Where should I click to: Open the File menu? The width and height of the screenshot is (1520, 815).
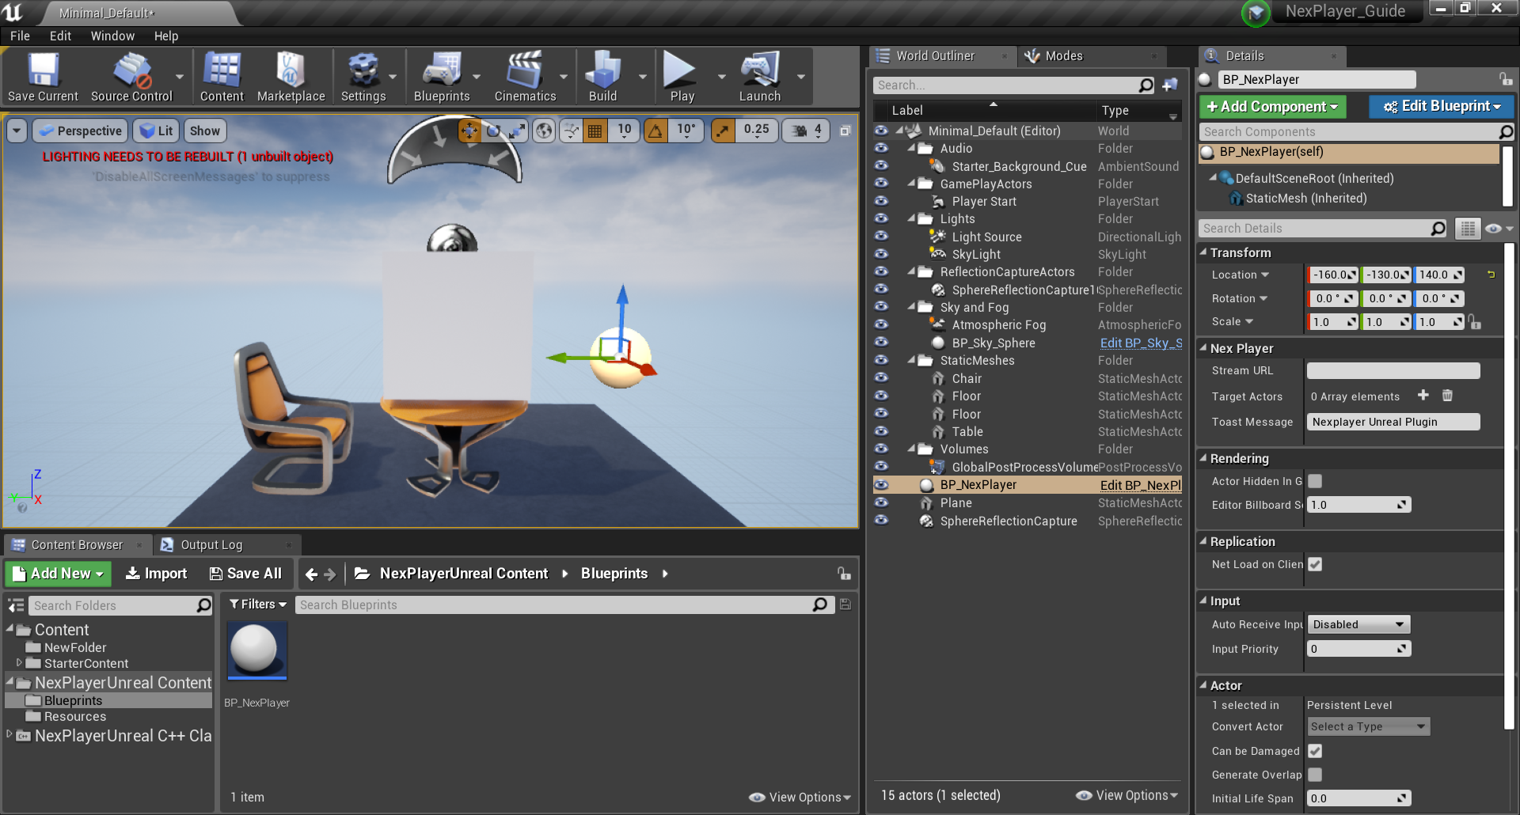(x=21, y=36)
